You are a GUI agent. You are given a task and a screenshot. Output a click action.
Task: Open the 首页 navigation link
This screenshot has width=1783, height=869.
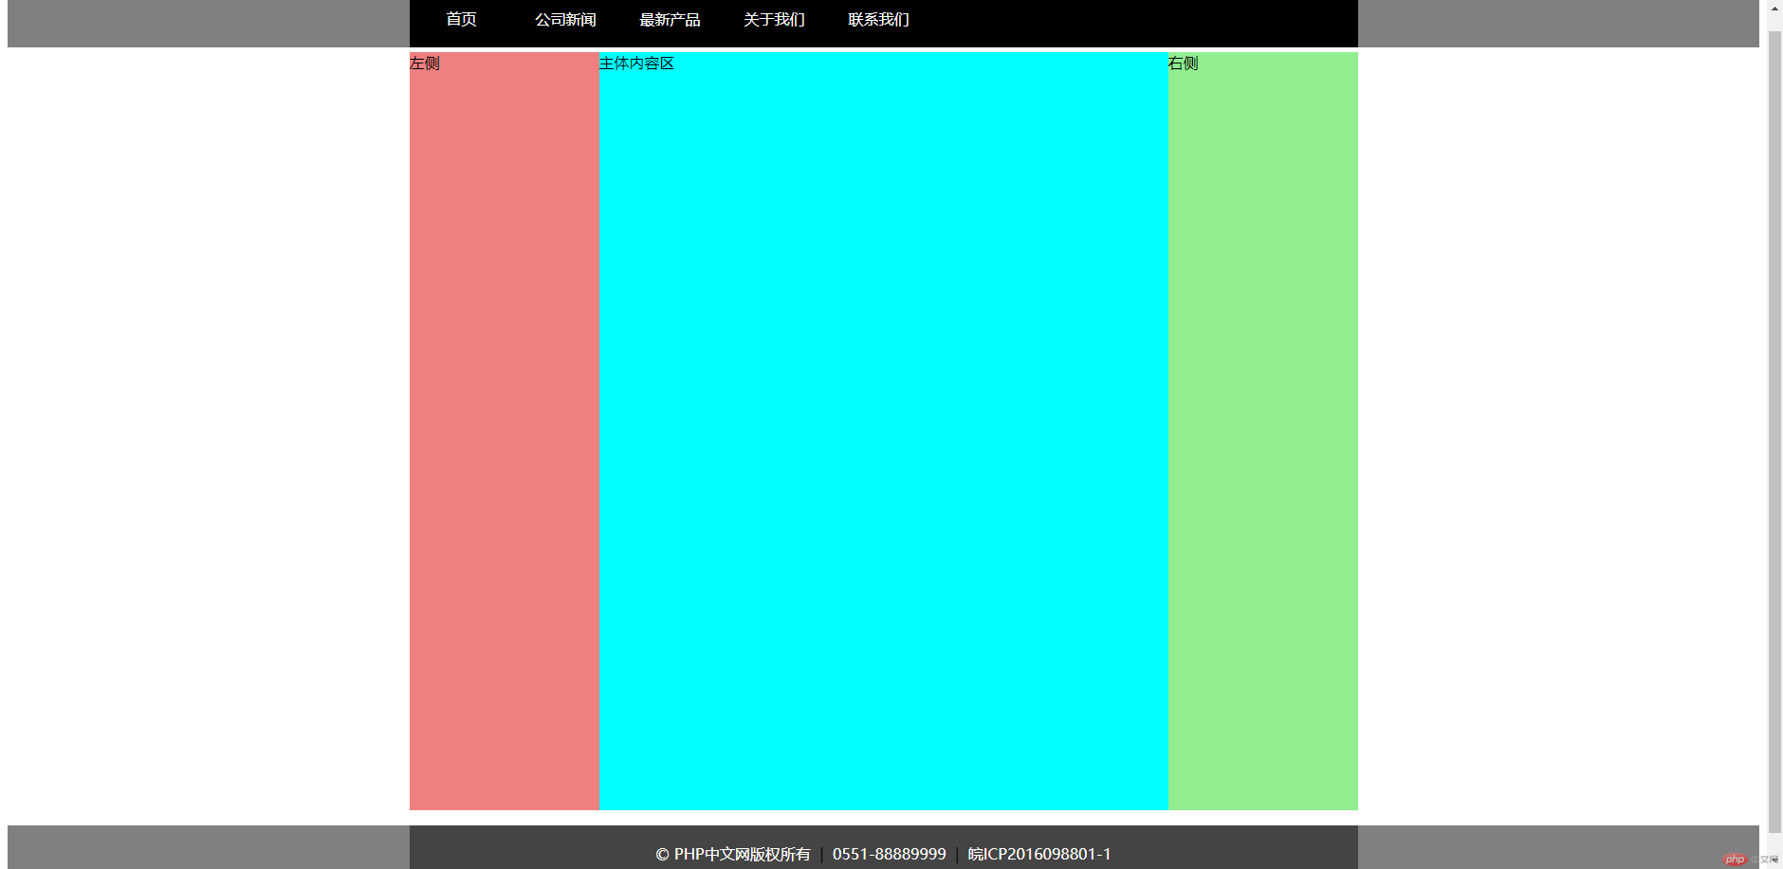coord(461,20)
